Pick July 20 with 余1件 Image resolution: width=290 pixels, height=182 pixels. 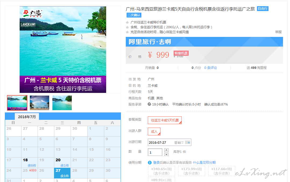coord(62,163)
